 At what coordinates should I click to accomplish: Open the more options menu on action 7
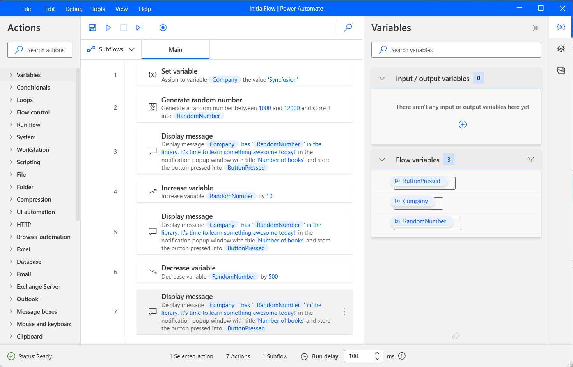pyautogui.click(x=344, y=312)
